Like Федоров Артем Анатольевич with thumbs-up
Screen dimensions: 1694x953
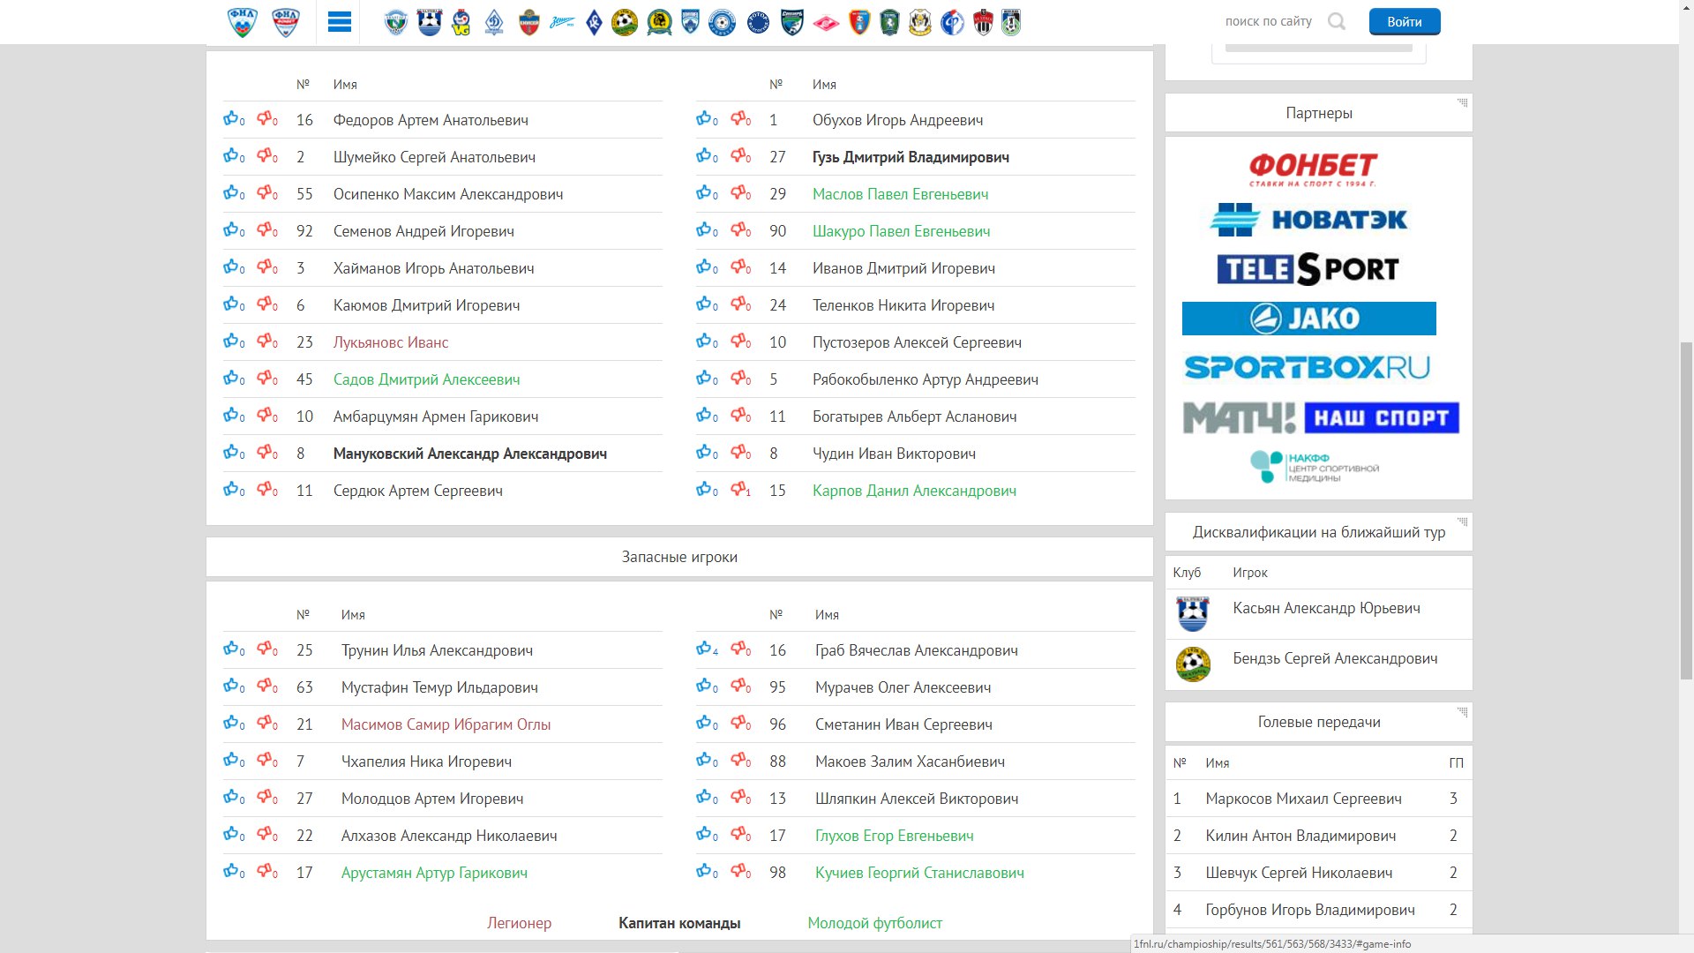[231, 119]
